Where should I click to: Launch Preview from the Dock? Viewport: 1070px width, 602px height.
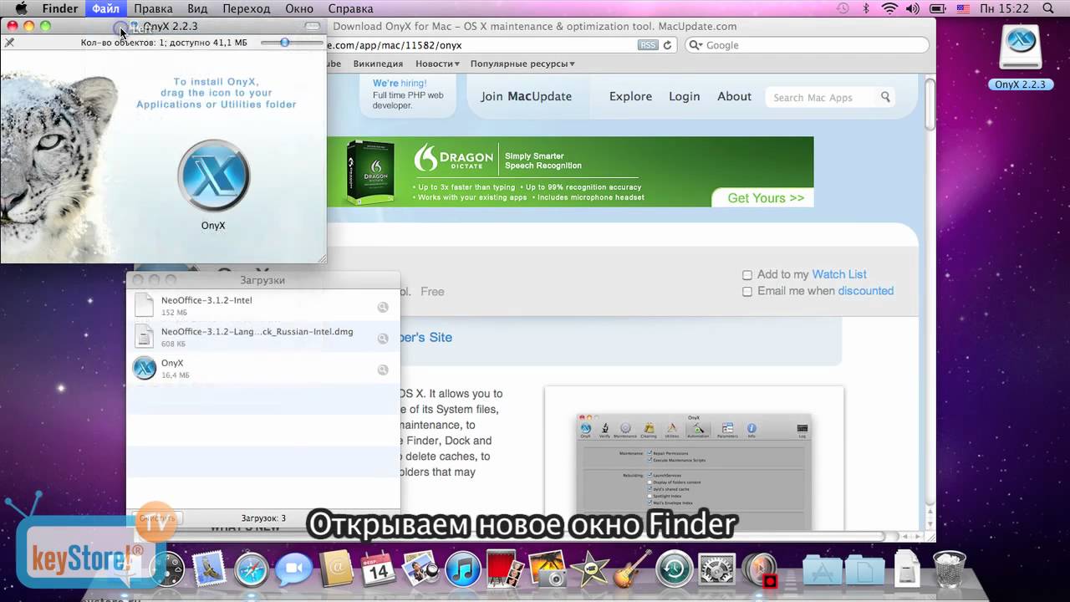[420, 570]
